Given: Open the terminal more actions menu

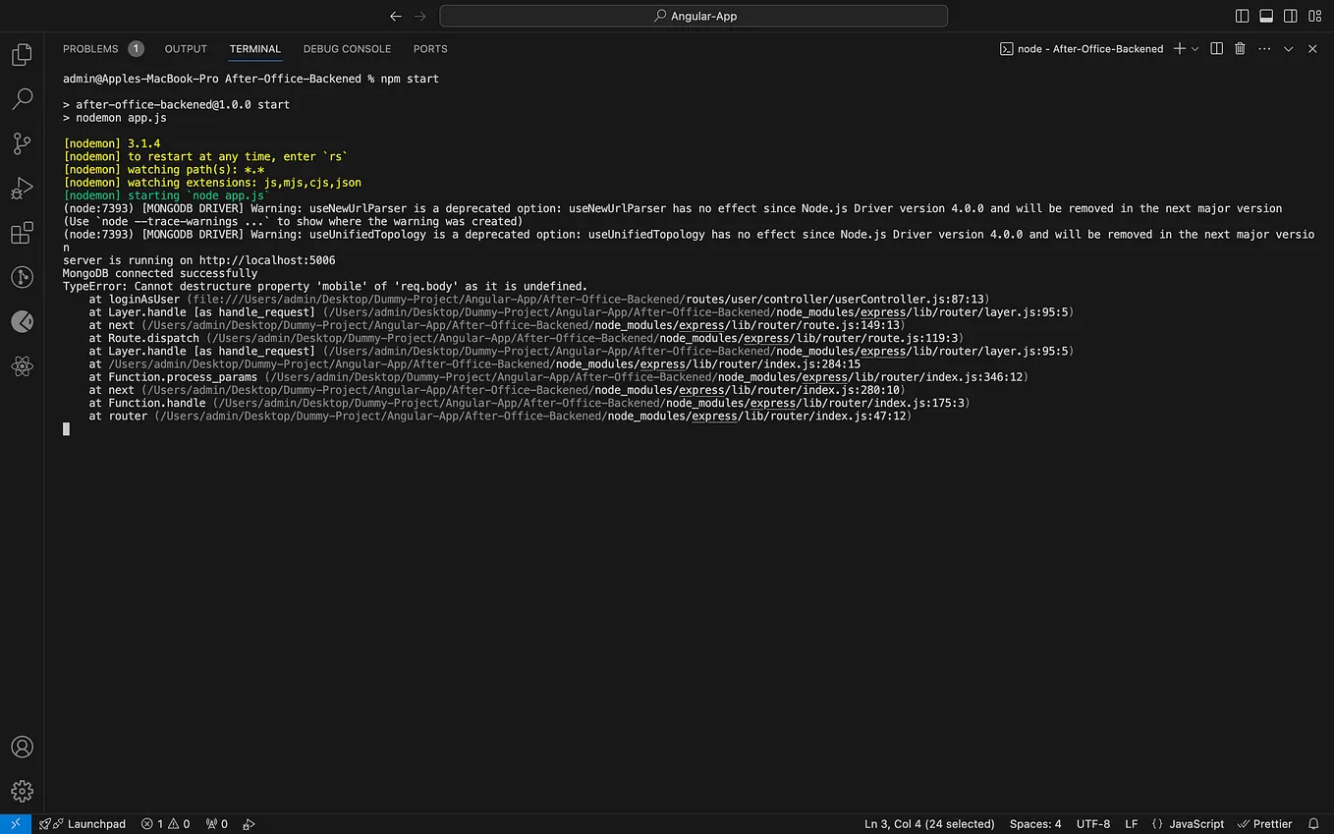Looking at the screenshot, I should point(1263,48).
